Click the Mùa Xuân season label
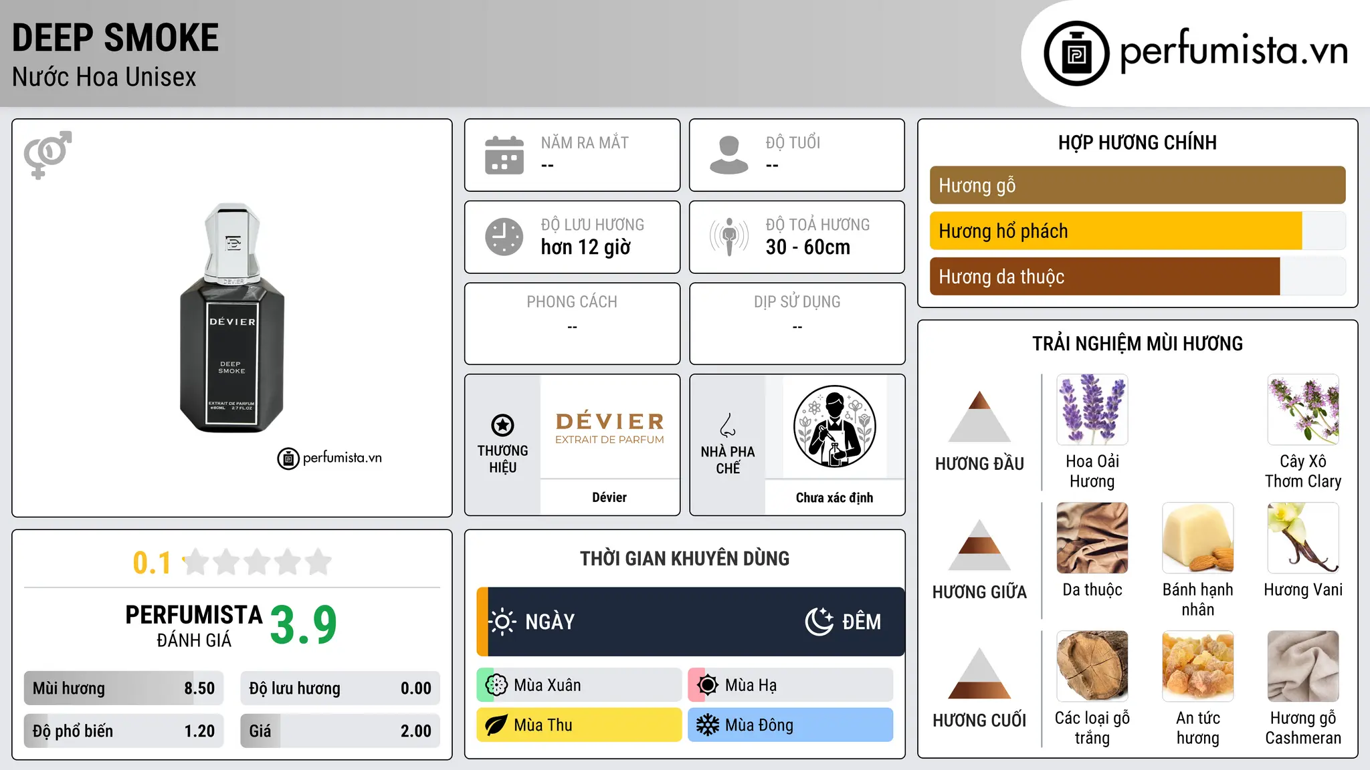The image size is (1370, 770). [547, 685]
